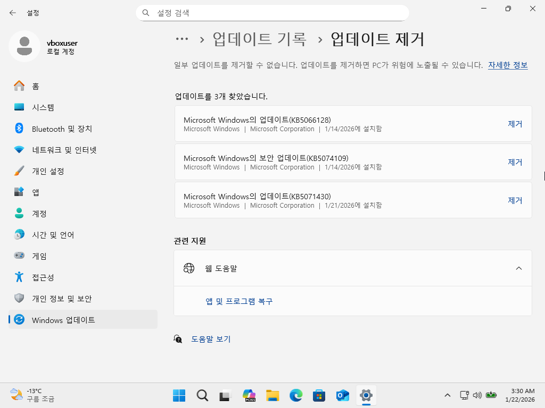Click the 관련 지원 heading
This screenshot has height=408, width=545.
click(x=190, y=241)
